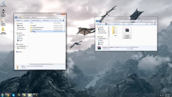Open Help icon in the Downloads window

point(155,24)
